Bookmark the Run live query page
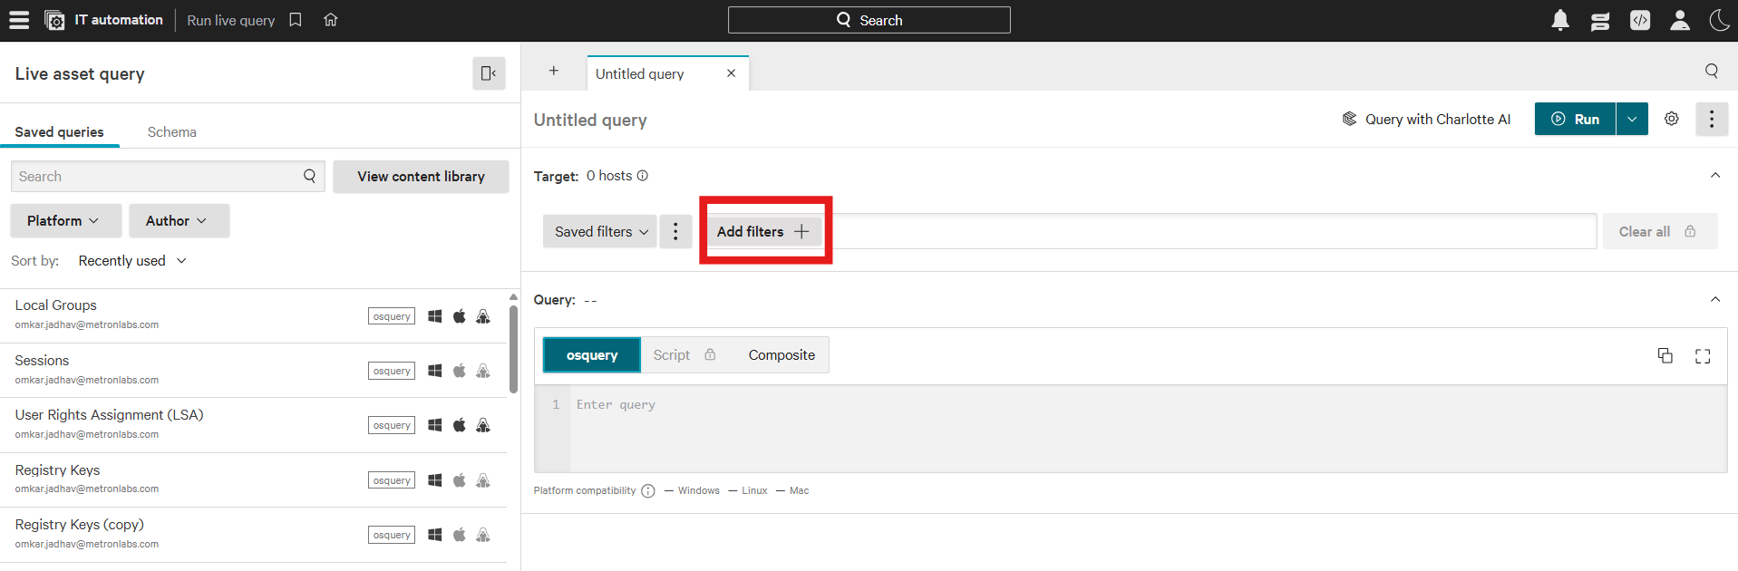 click(x=296, y=20)
